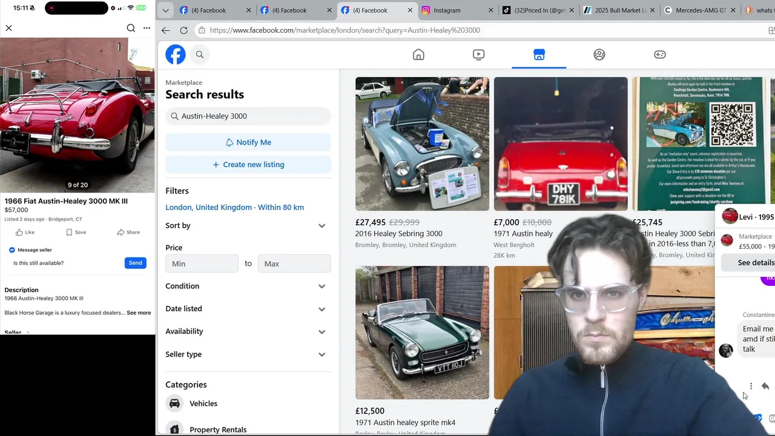Expand the Seller type filter
This screenshot has height=436, width=775.
click(x=248, y=354)
